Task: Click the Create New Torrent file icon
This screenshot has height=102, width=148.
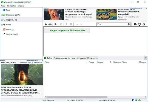Action: (55, 25)
